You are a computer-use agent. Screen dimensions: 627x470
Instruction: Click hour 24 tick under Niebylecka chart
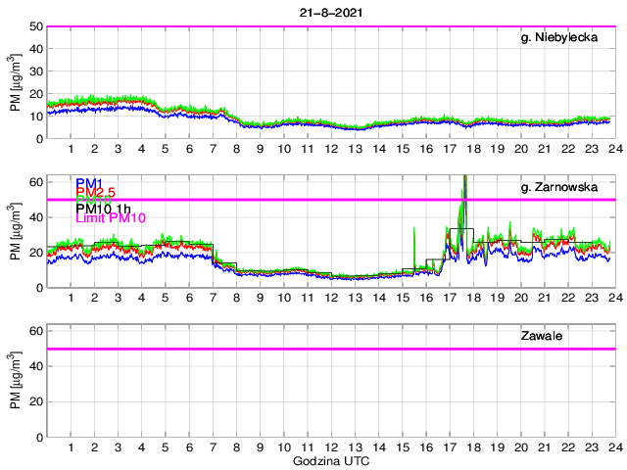click(616, 149)
